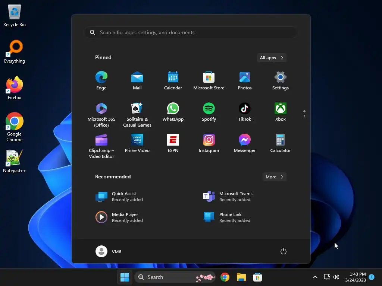Show hidden icons in system tray

(315, 277)
